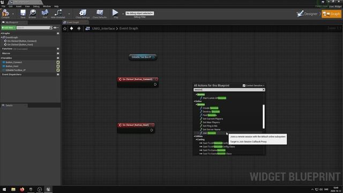Select the My Blueprint tab

point(14,23)
